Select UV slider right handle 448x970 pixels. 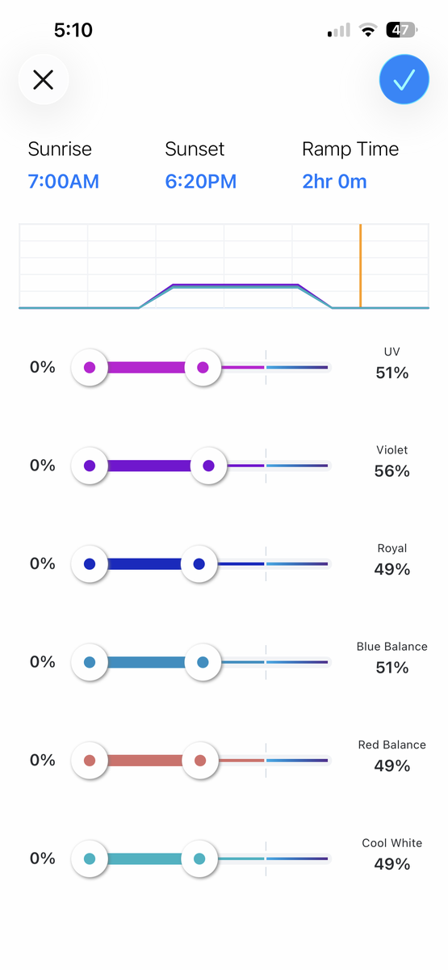(x=203, y=368)
